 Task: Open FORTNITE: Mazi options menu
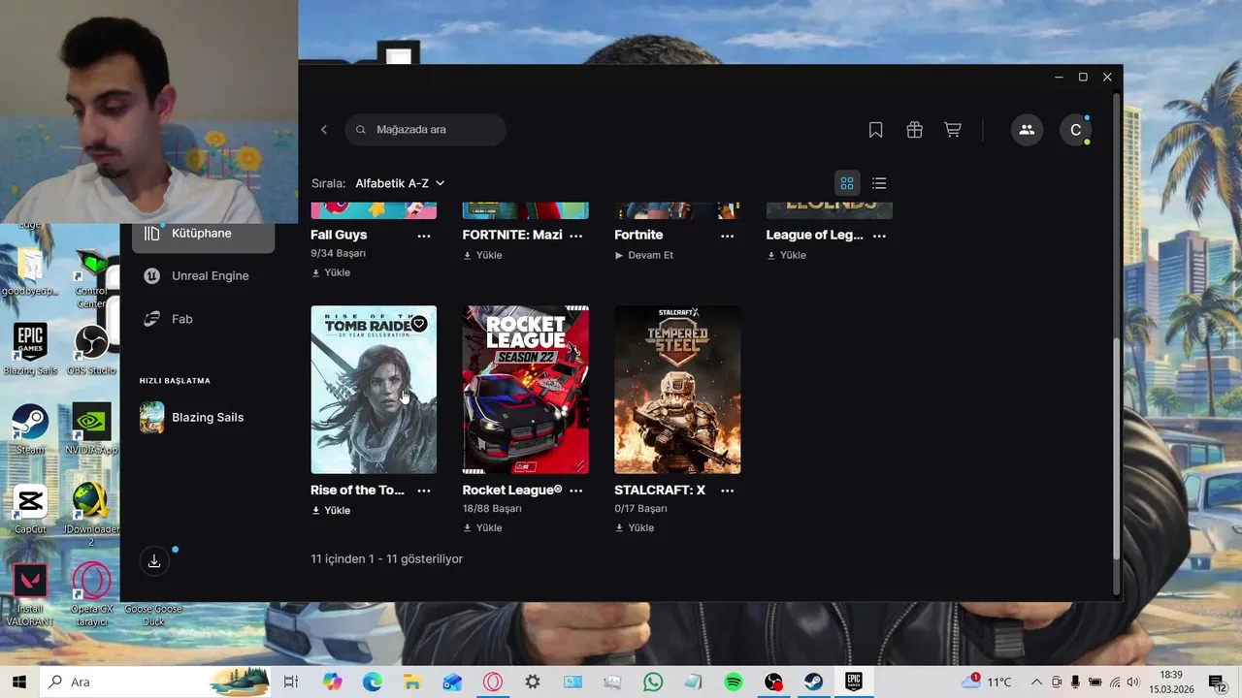click(575, 236)
